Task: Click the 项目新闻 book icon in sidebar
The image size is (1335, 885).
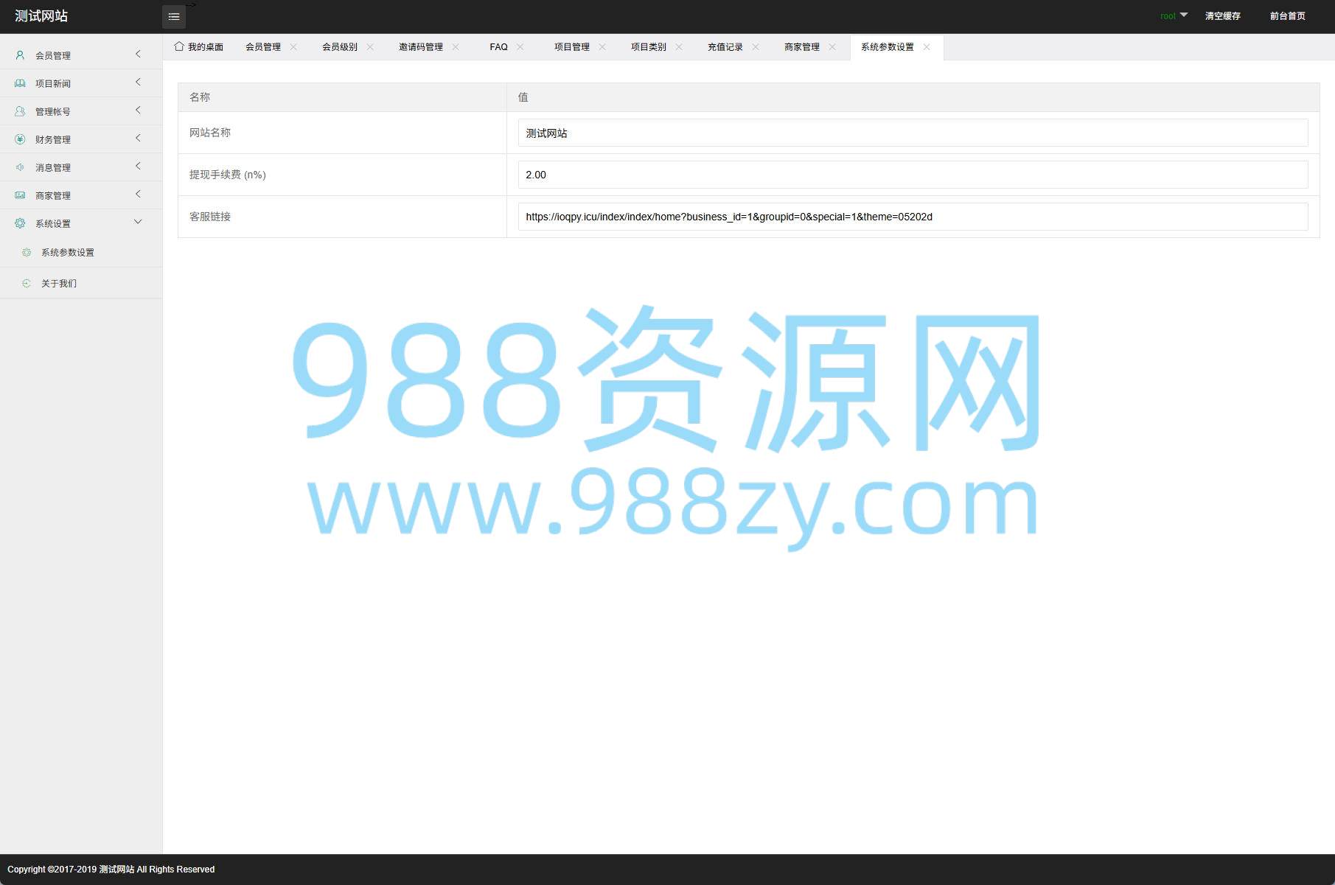Action: pyautogui.click(x=20, y=83)
